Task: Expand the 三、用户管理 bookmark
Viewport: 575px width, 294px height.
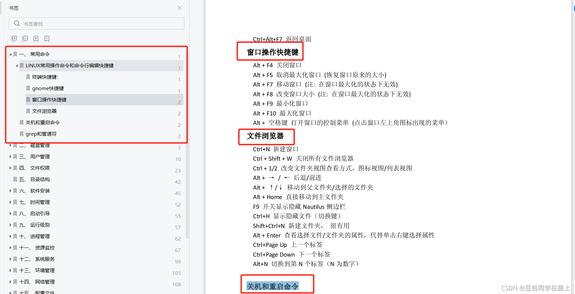Action: click(x=10, y=156)
